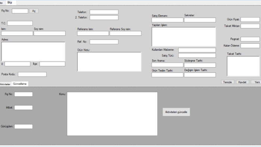
Task: Click the Satış Elemanı input field
Action: pyautogui.click(x=167, y=20)
